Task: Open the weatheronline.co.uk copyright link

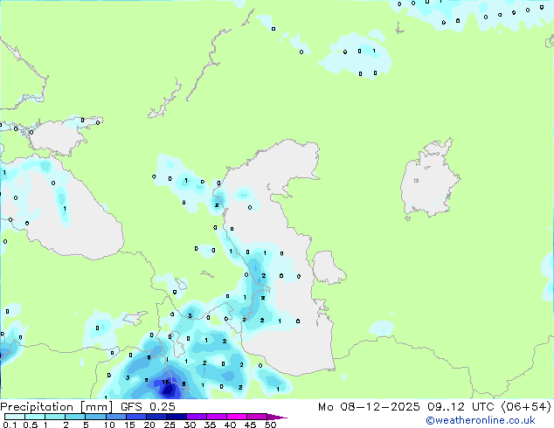Action: (480, 420)
